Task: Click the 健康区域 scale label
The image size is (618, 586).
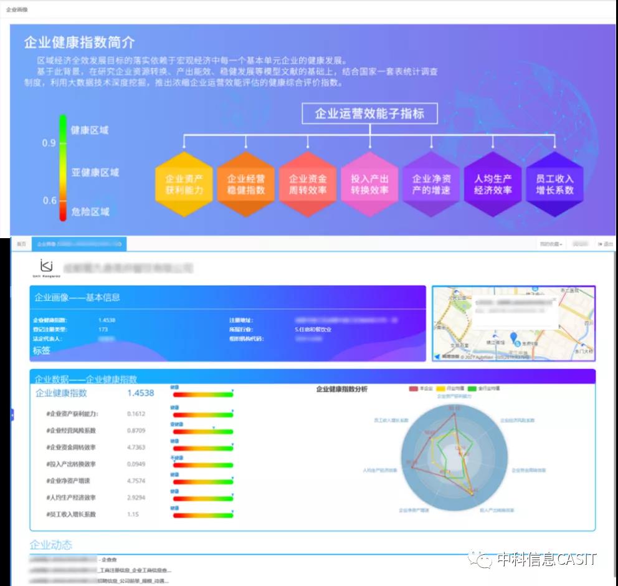Action: pyautogui.click(x=90, y=130)
